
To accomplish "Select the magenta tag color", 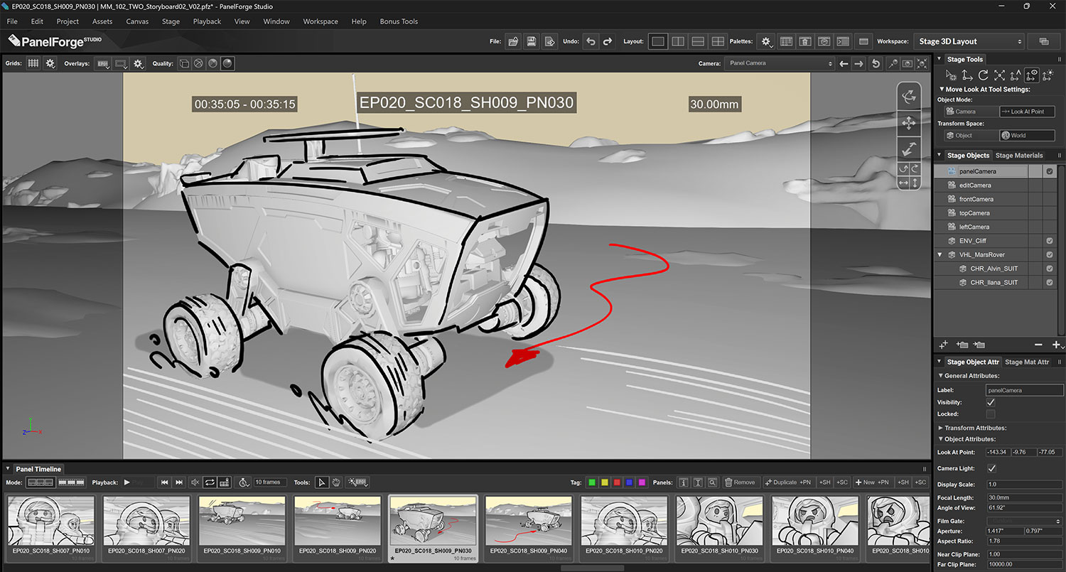I will pos(642,482).
